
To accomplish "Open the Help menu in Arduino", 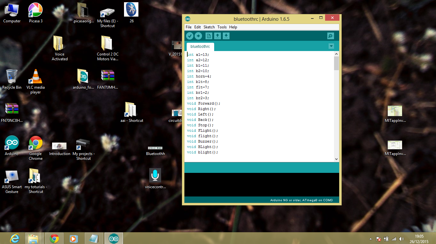I will (x=233, y=27).
